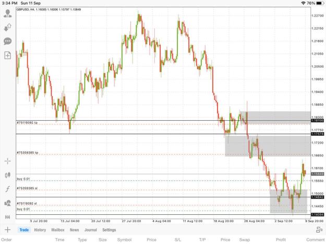Switch to the History tab
326x244 pixels.
click(x=40, y=230)
